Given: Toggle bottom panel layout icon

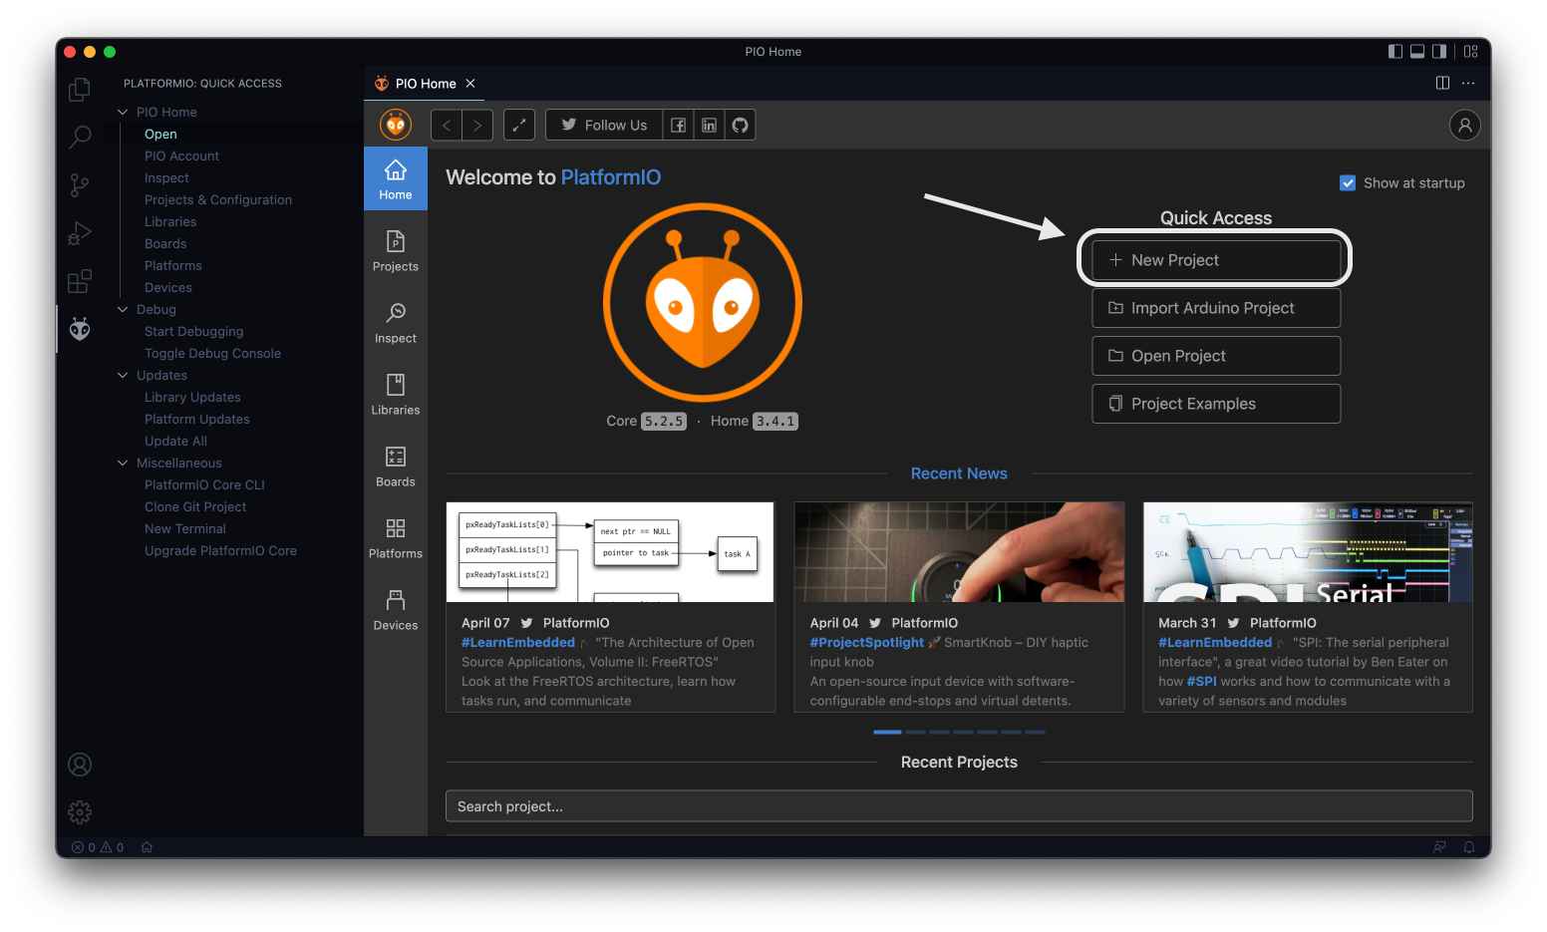Looking at the screenshot, I should [1417, 52].
